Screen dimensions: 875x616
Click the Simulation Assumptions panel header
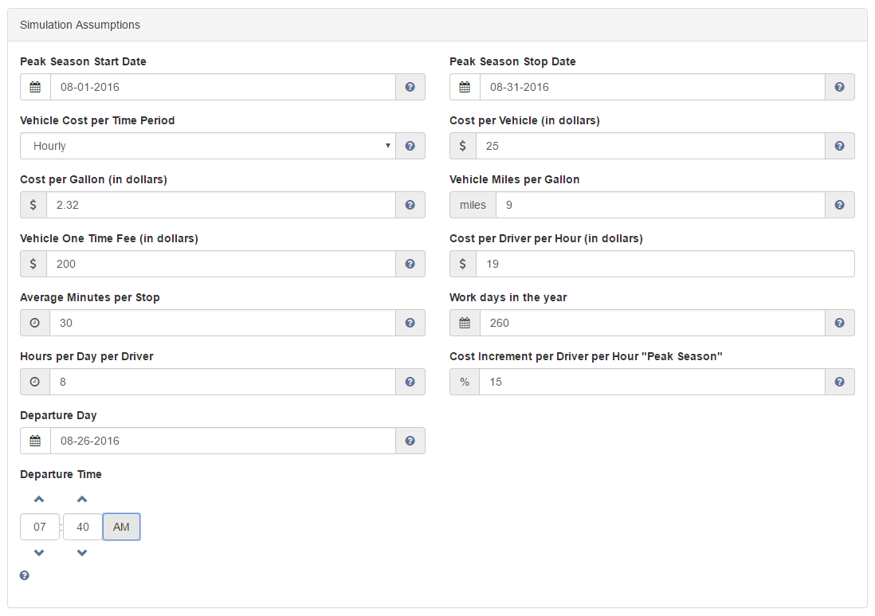pos(80,25)
